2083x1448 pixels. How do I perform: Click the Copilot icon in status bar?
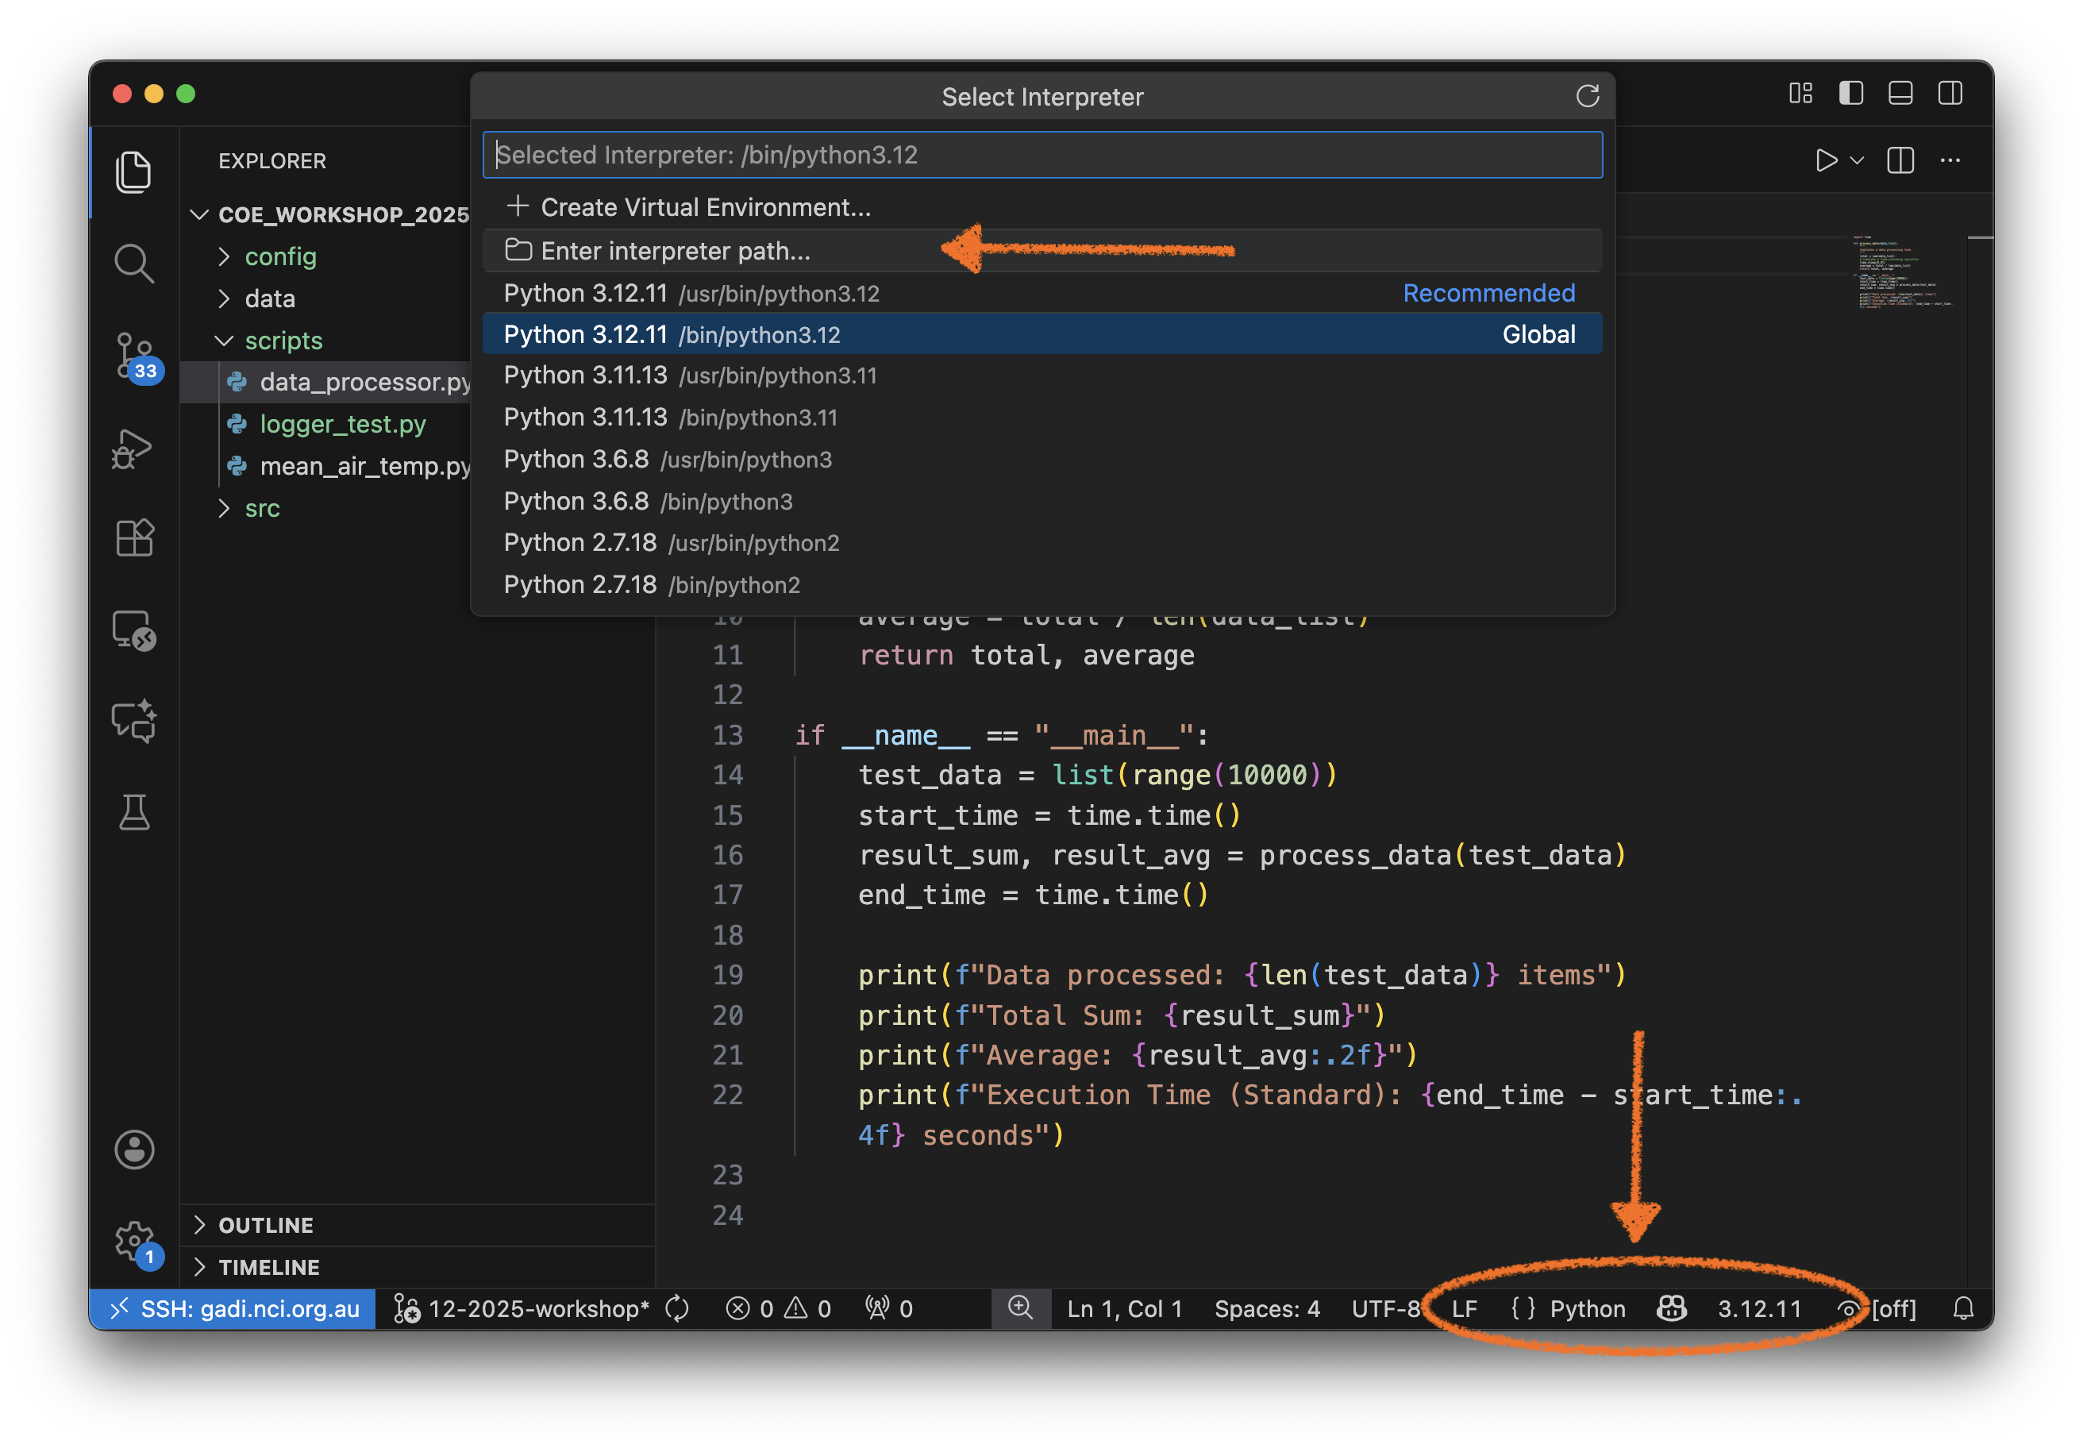pyautogui.click(x=1671, y=1308)
